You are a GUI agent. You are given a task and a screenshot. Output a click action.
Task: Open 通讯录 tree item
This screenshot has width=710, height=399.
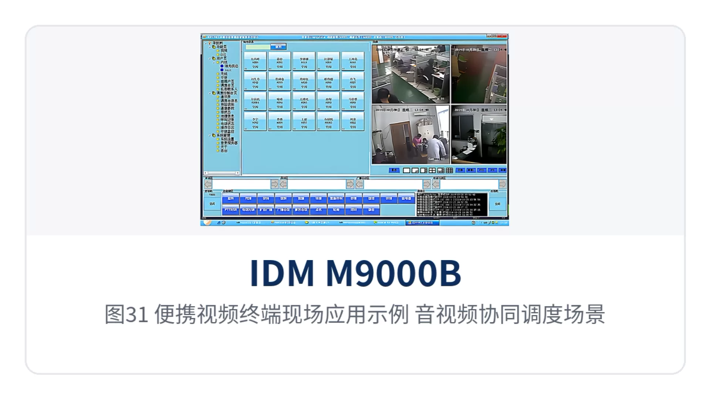226,97
